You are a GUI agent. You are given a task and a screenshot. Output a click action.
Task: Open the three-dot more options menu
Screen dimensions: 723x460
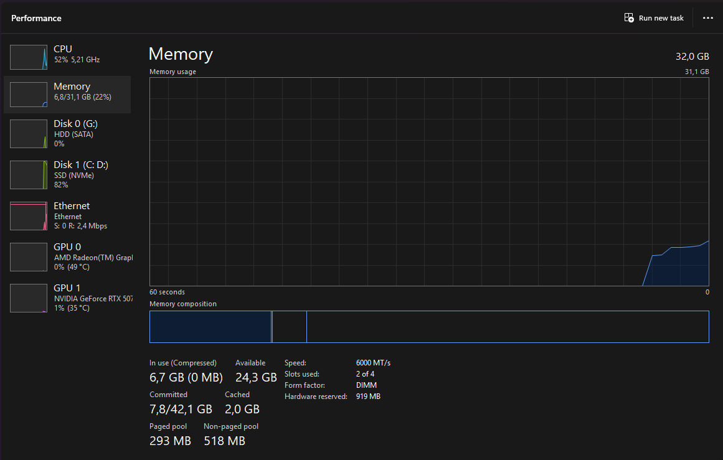(708, 18)
